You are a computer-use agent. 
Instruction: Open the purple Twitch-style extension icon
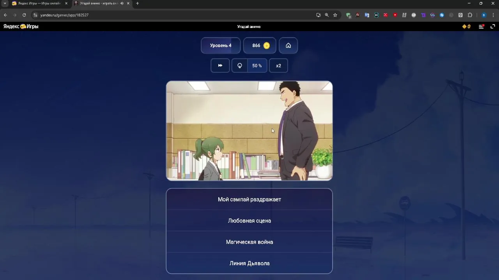coord(423,15)
